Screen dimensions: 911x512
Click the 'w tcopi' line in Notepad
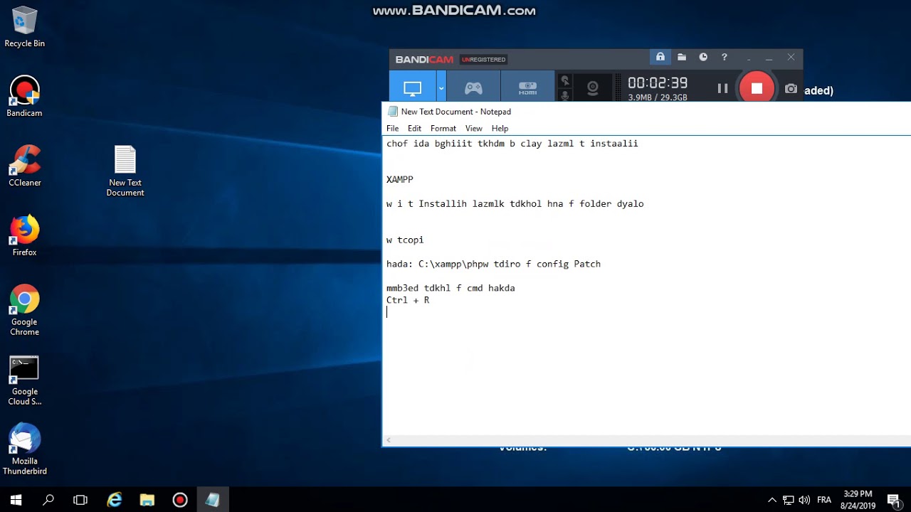405,240
